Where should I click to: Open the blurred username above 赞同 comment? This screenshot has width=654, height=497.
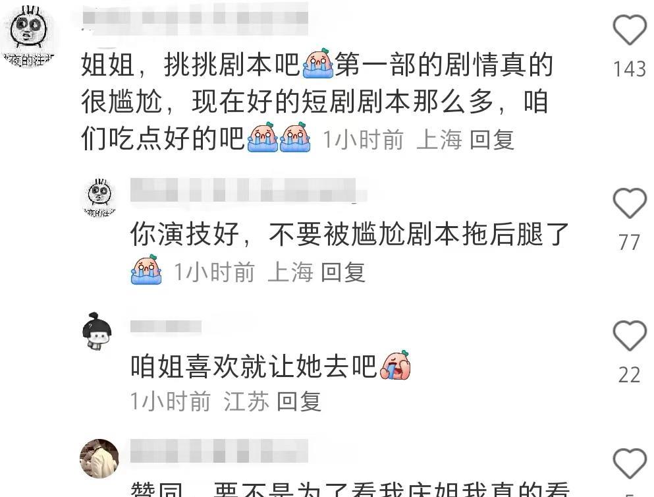click(x=219, y=451)
